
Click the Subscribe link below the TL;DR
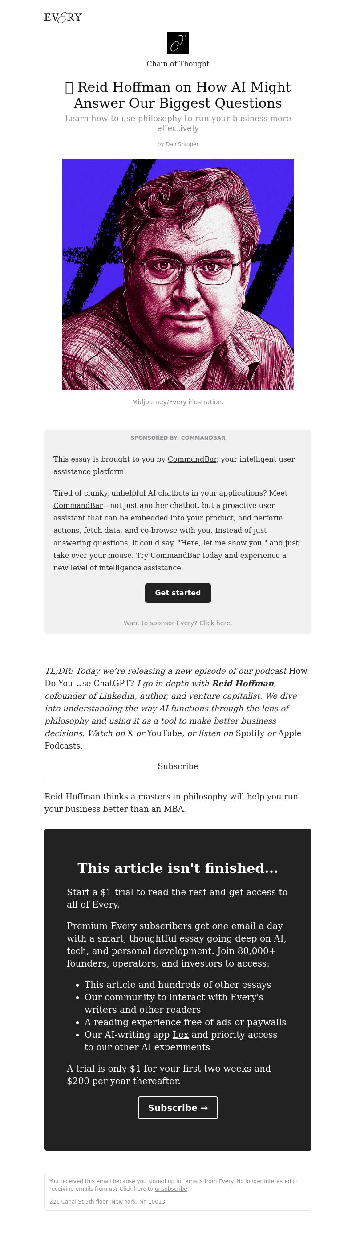click(x=178, y=766)
